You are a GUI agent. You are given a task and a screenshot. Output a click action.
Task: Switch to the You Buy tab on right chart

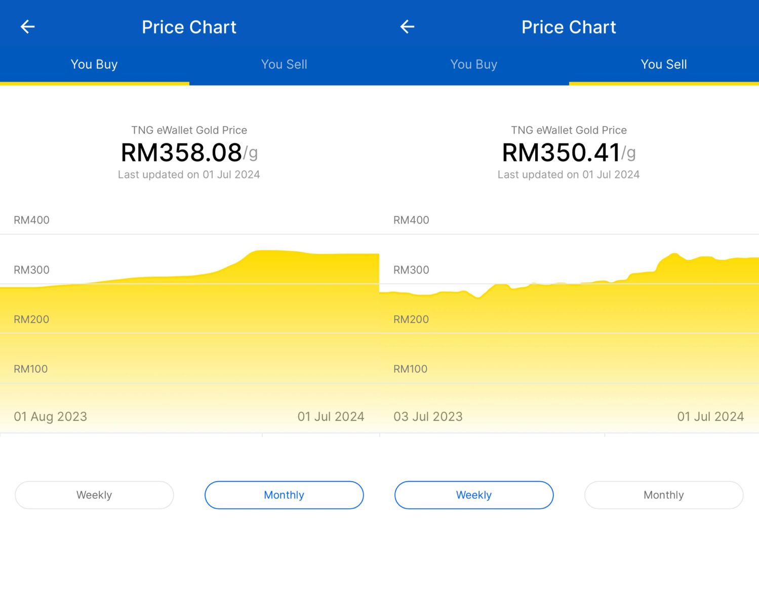(474, 64)
